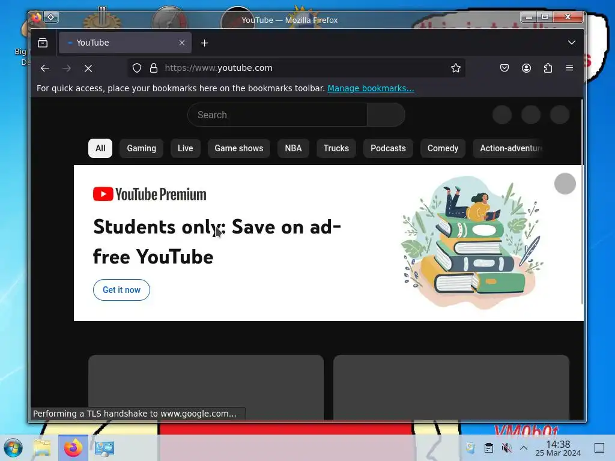This screenshot has height=461, width=615.
Task: Select the All filter chip
Action: click(x=100, y=148)
